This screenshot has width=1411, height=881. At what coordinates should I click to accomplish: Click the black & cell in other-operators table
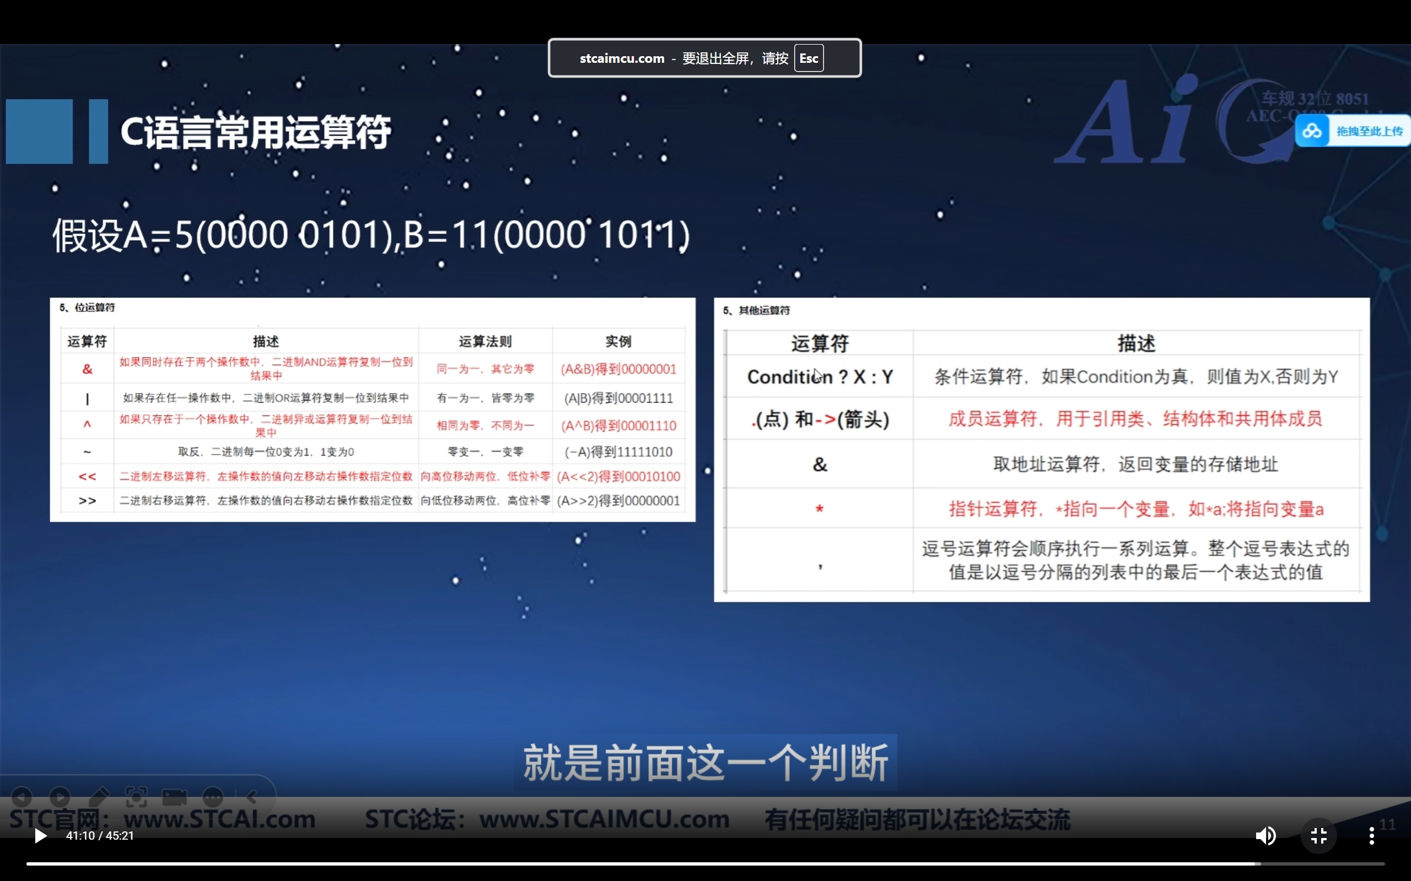[x=820, y=464]
